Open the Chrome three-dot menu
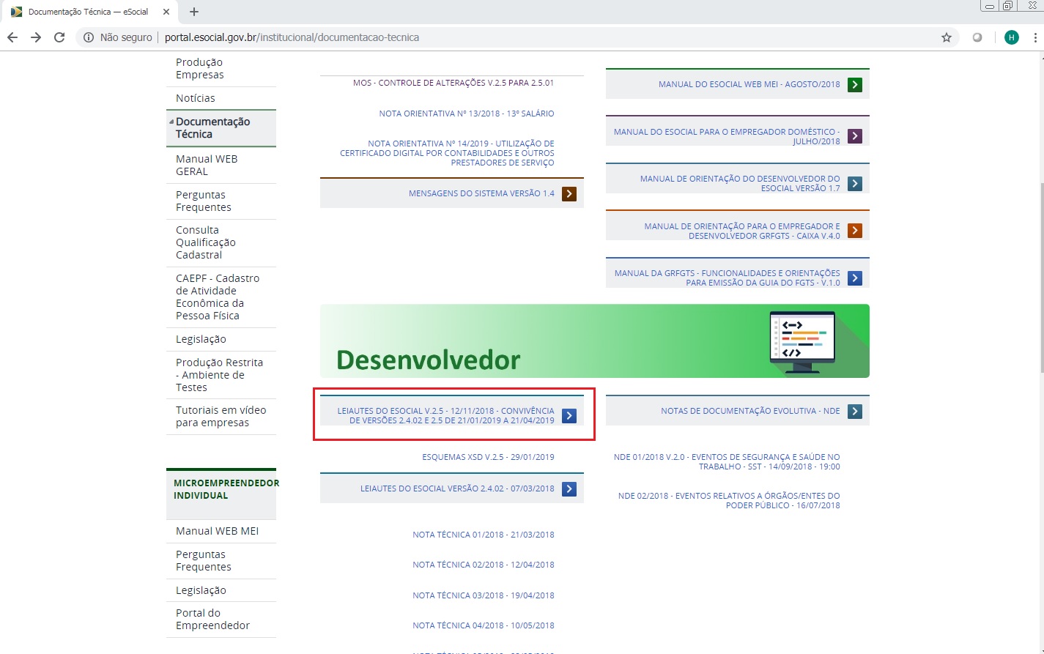Screen dimensions: 1044x654 click(1035, 37)
